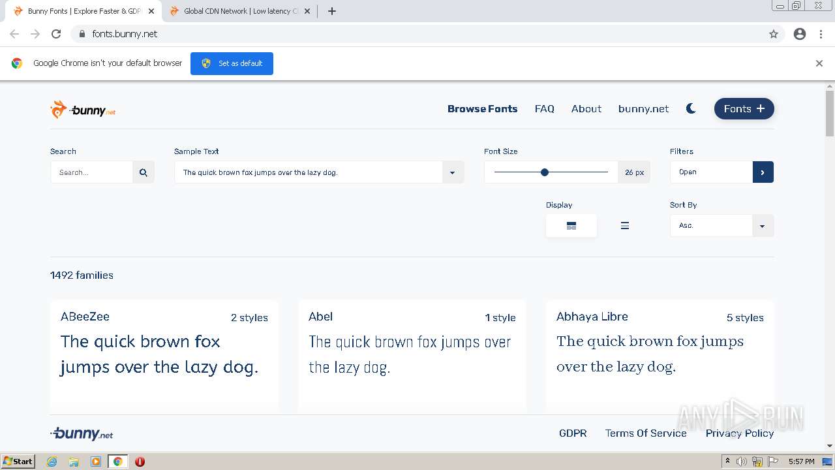This screenshot has height=470, width=835.
Task: Click Chrome icon in taskbar
Action: point(117,462)
